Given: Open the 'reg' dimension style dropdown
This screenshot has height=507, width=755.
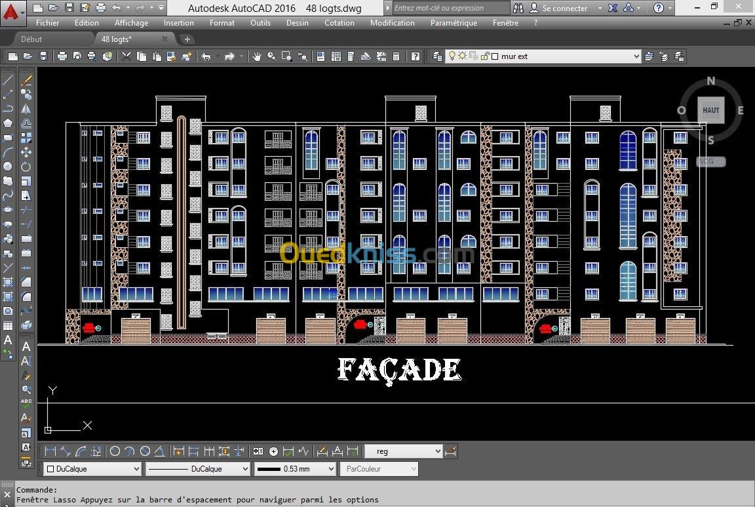Looking at the screenshot, I should 438,451.
